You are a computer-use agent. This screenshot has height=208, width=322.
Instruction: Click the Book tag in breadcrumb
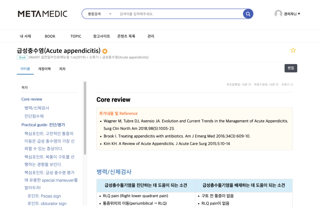(x=22, y=58)
